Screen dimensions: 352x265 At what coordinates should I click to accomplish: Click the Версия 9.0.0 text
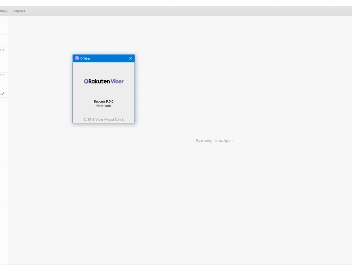coord(104,101)
